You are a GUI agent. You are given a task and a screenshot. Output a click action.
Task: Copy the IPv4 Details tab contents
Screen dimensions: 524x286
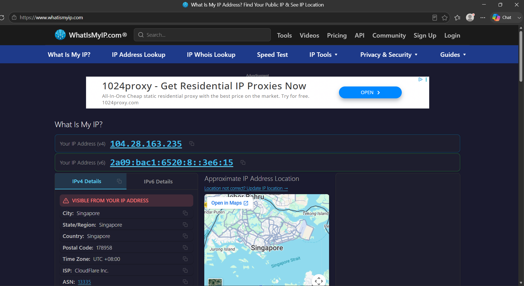pyautogui.click(x=119, y=181)
